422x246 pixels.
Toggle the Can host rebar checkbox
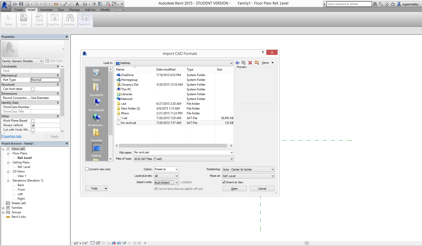(33, 89)
